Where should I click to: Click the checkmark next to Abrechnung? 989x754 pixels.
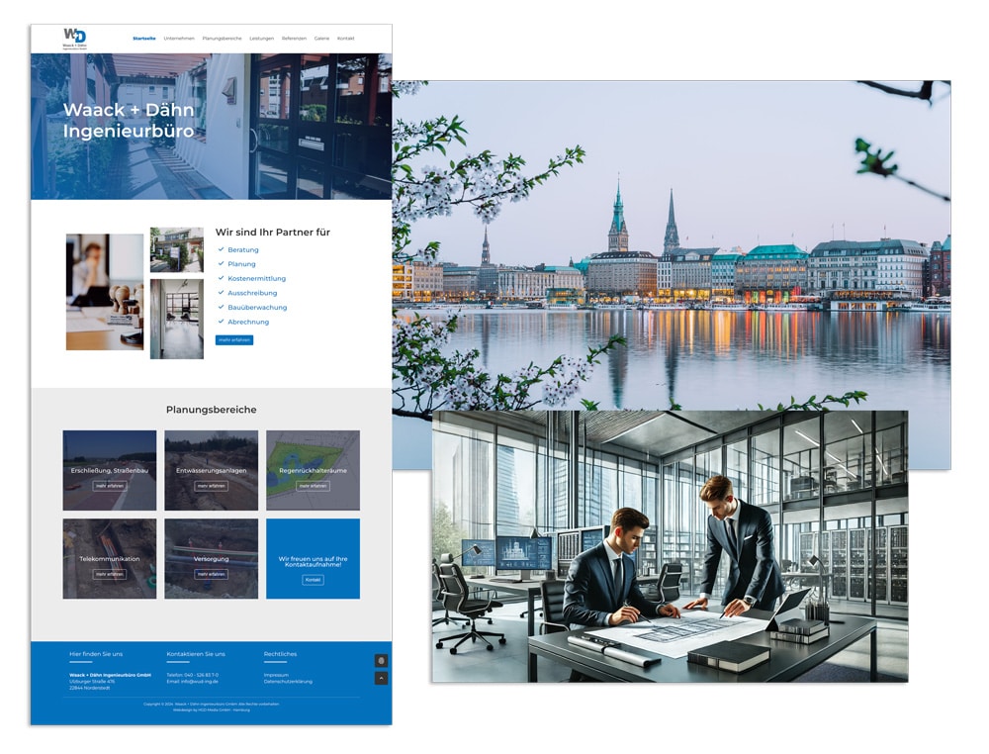(x=221, y=322)
